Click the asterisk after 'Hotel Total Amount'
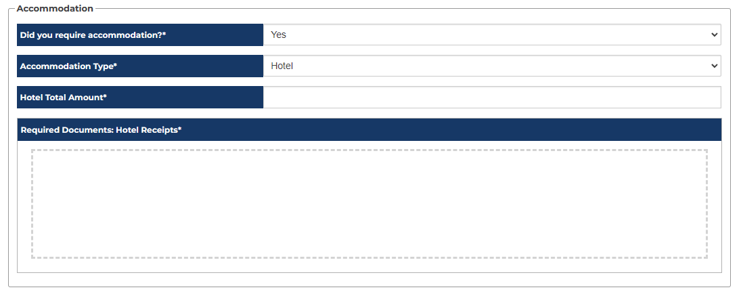Viewport: 741px width, 294px height. click(105, 96)
